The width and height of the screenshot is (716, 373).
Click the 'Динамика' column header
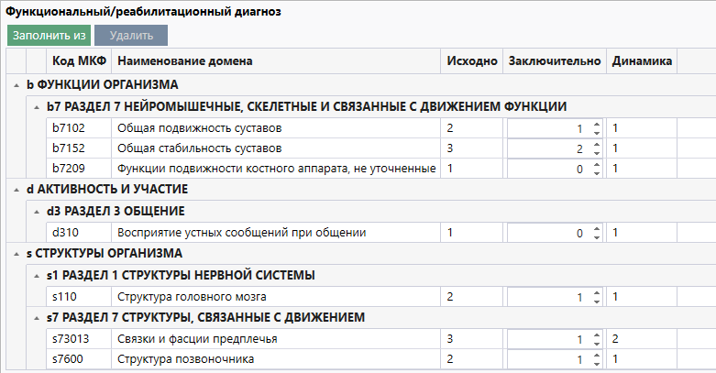[x=641, y=61]
